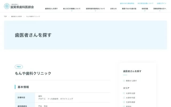This screenshot has width=171, height=107.
Task: Open 滋賀県歯科医師会について menu item
Action: [x=95, y=9]
